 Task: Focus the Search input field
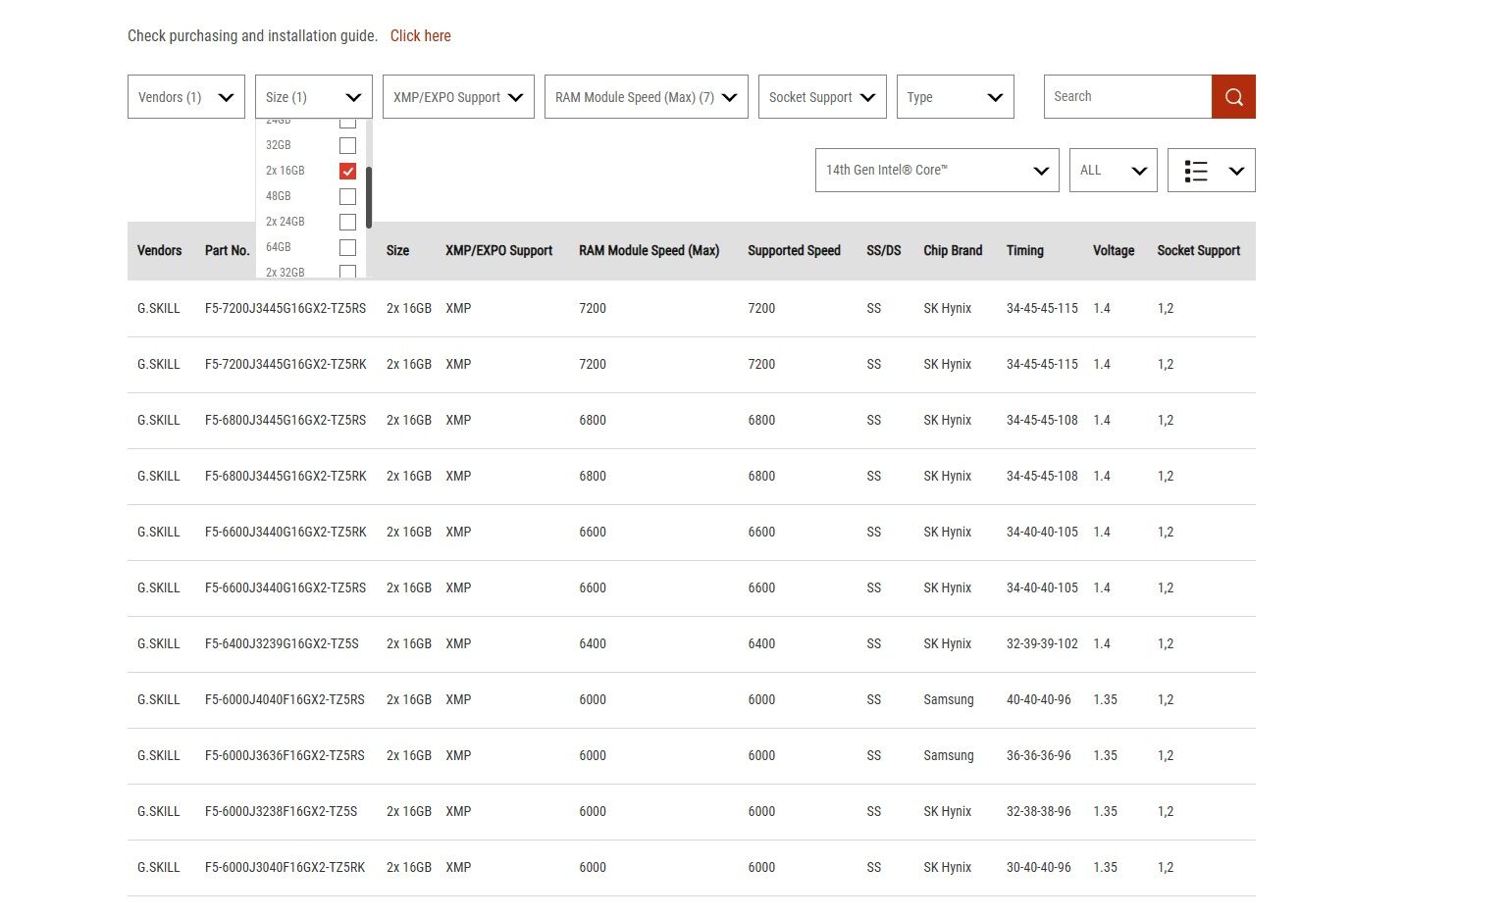(1128, 97)
